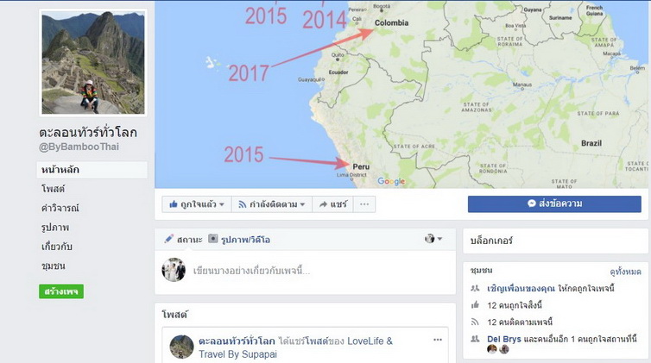Click the pencil สถานะ status icon
The image size is (651, 363).
point(169,239)
